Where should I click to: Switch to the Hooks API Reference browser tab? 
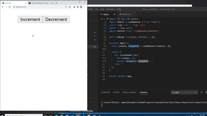pos(40,3)
